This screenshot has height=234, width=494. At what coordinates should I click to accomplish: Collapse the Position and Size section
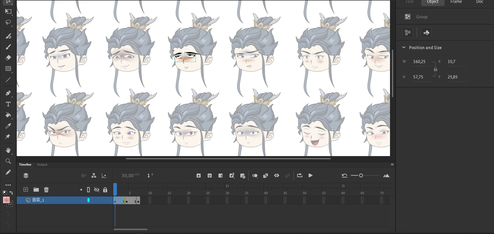(x=404, y=48)
